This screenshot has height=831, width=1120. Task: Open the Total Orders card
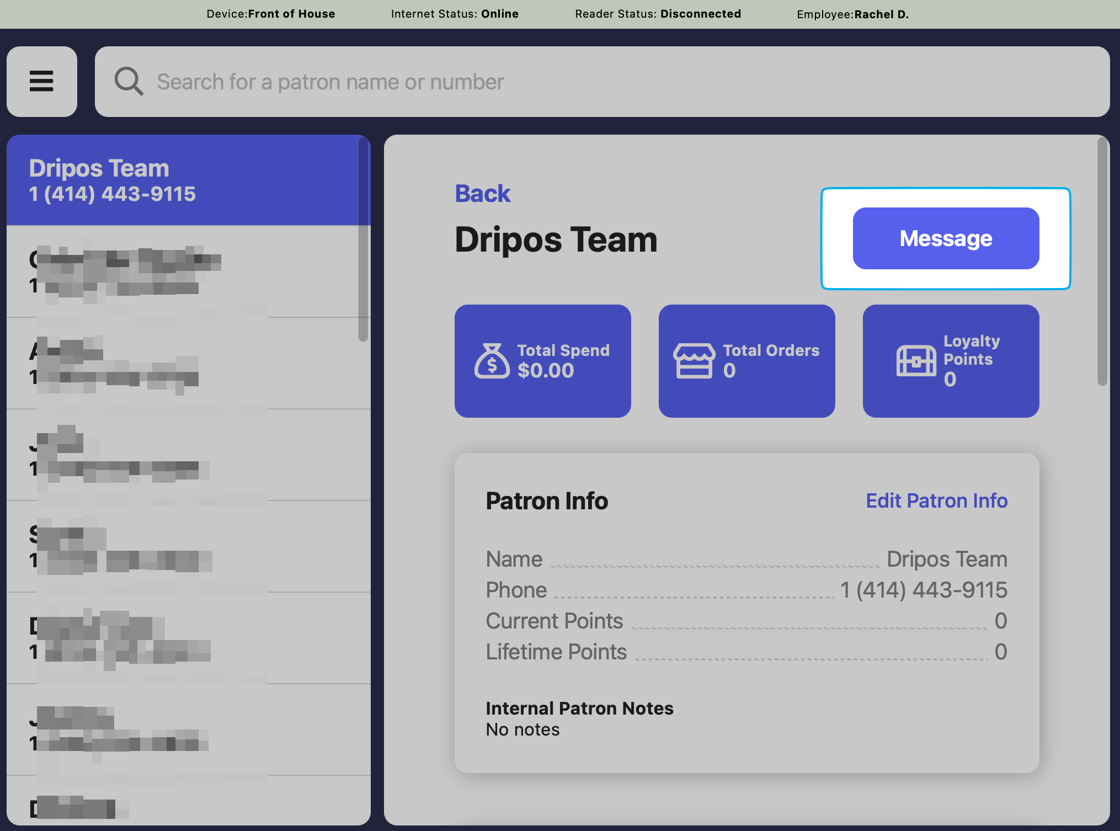(x=747, y=361)
